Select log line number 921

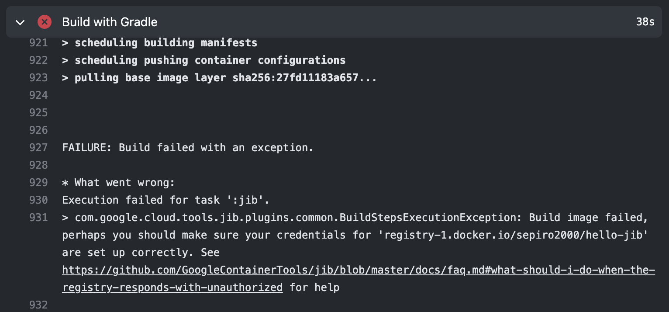(x=38, y=43)
